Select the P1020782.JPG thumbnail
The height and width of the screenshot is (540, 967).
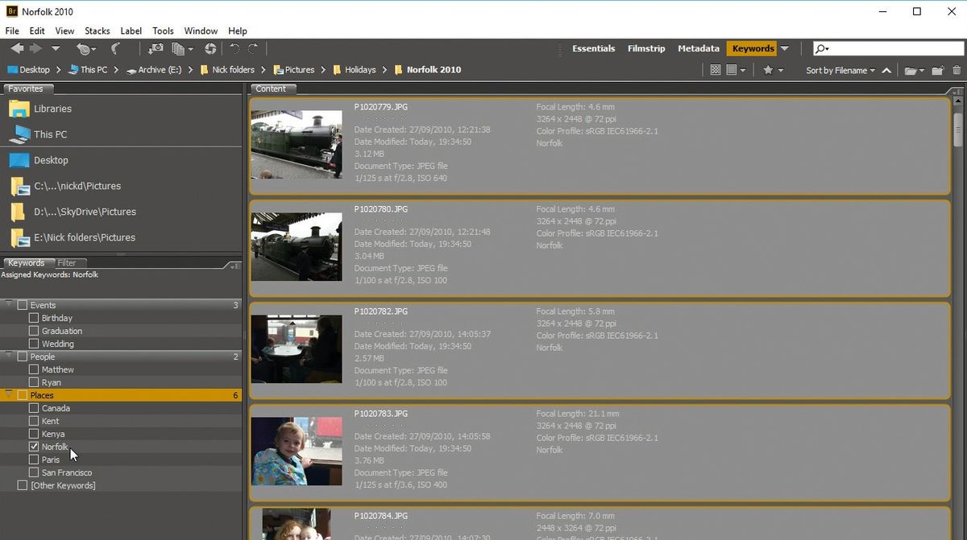tap(297, 349)
